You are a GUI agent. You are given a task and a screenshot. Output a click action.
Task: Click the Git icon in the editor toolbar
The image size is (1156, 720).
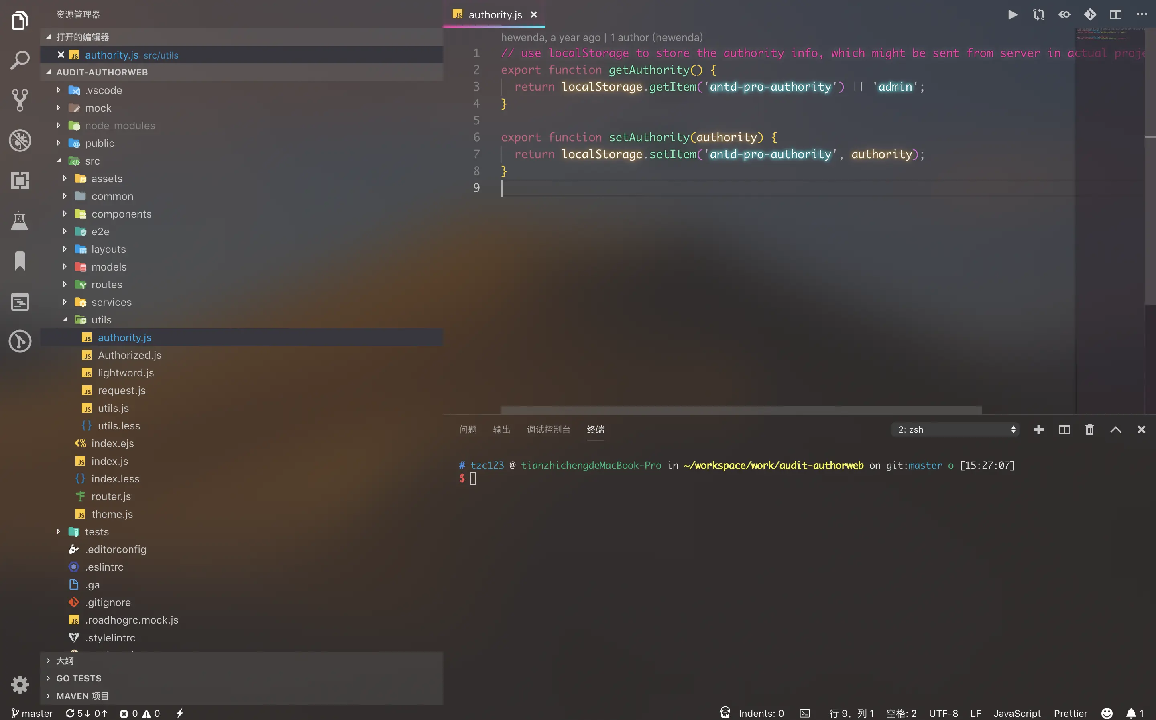[1091, 14]
